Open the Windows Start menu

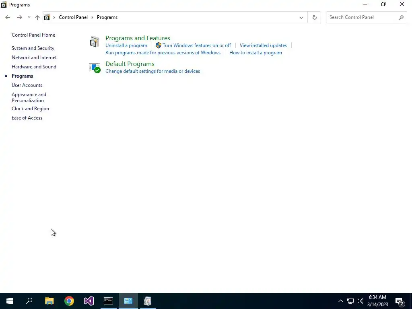(10, 301)
